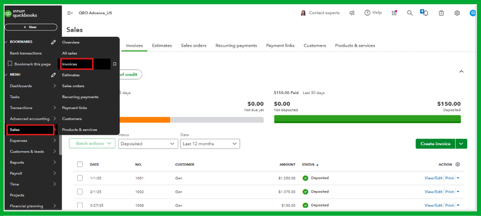This screenshot has width=481, height=216.
Task: Switch to the Customers tab
Action: click(315, 45)
